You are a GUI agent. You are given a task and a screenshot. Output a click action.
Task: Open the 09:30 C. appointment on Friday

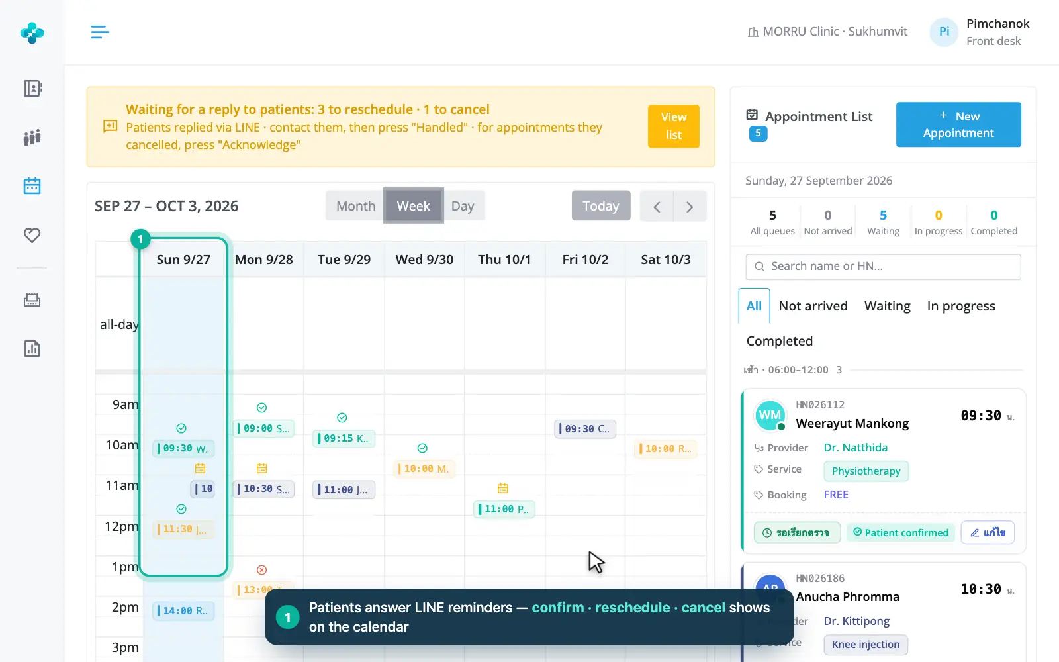click(586, 428)
